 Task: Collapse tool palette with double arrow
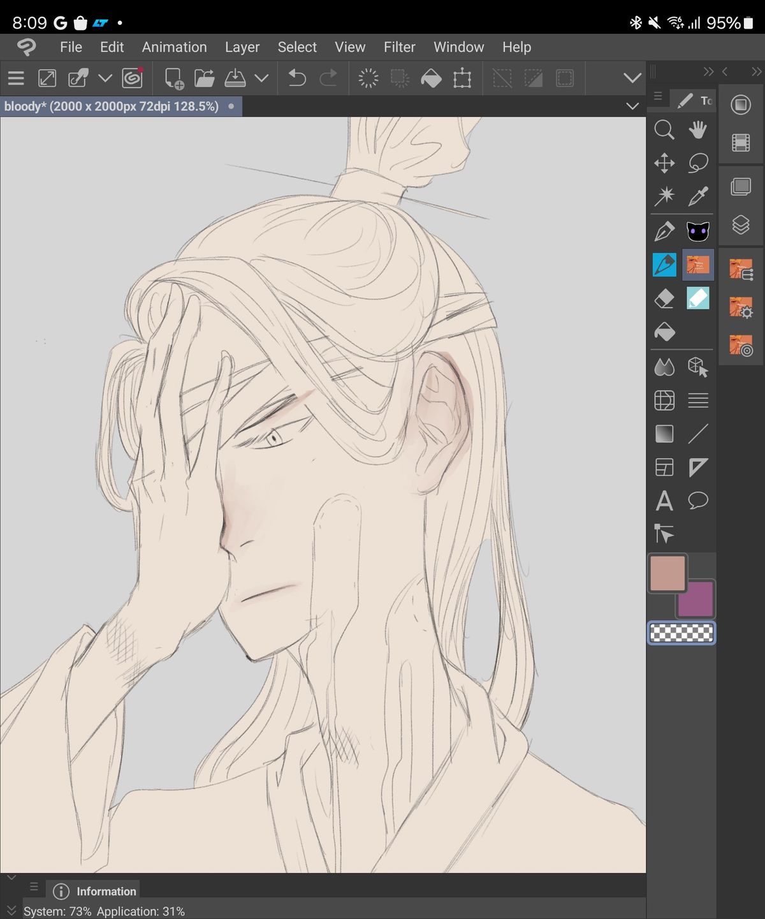708,71
